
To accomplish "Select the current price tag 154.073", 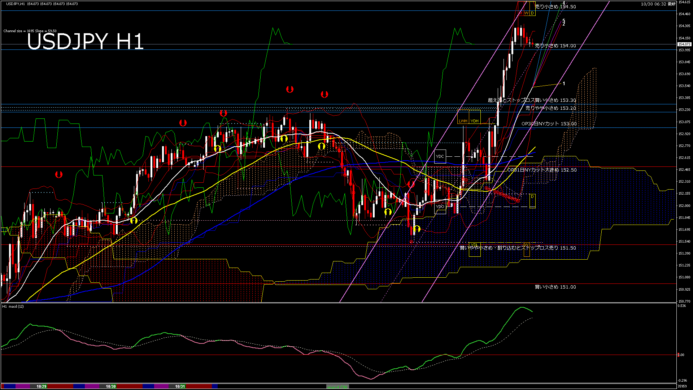I will click(684, 44).
